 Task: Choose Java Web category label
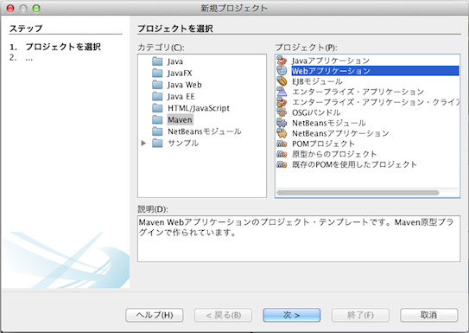(184, 85)
